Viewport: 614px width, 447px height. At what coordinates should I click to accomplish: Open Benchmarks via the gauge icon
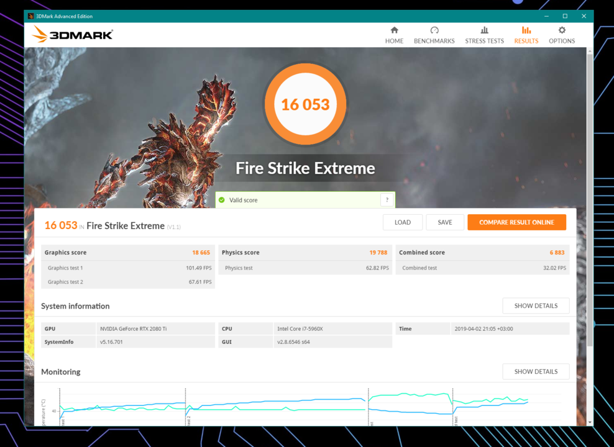click(x=434, y=30)
